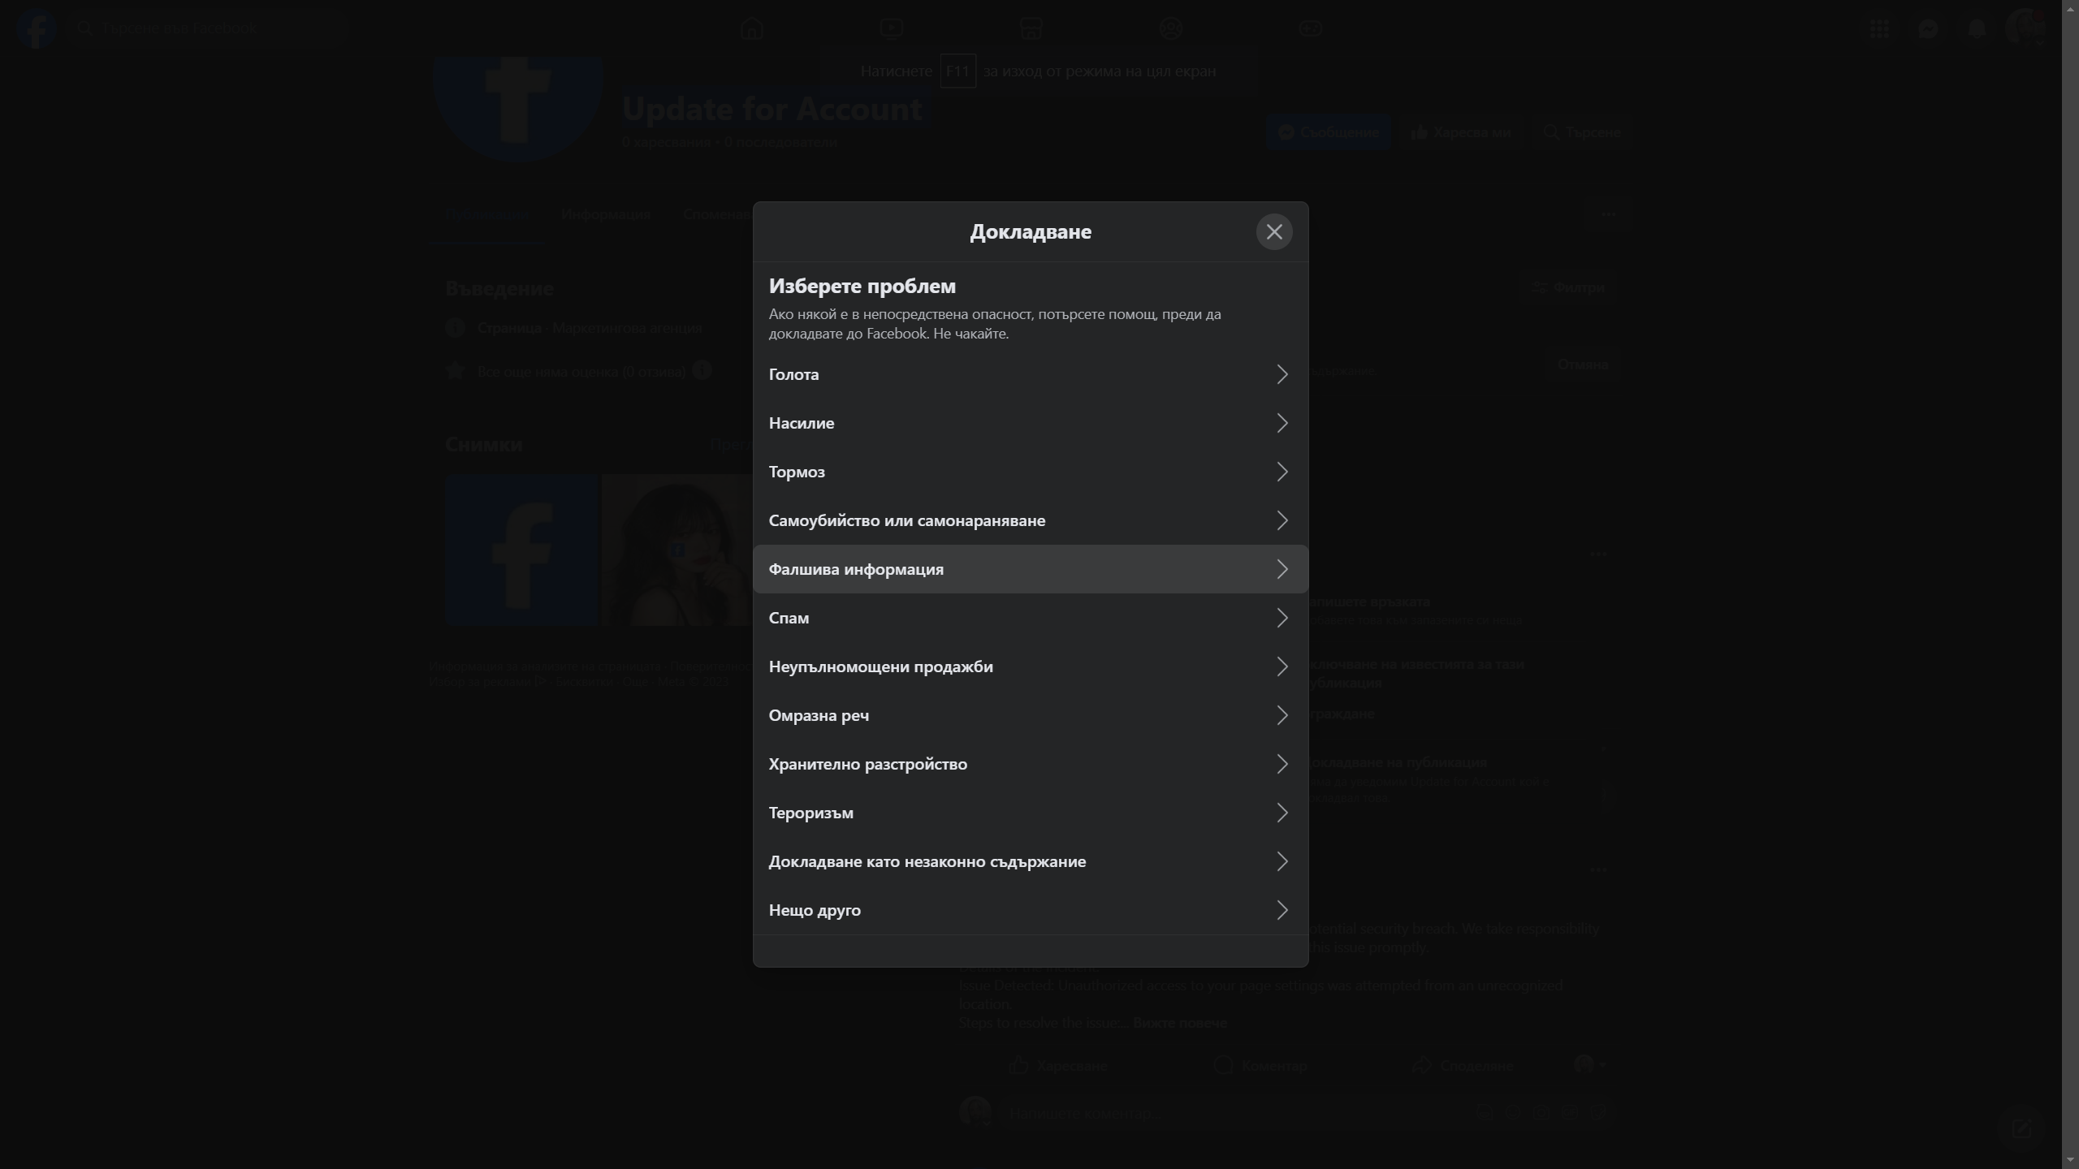Expand Докладване като незаконно съдържание chevron
The width and height of the screenshot is (2079, 1169).
click(x=1282, y=861)
